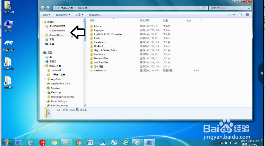Collapse the 电脑人人有 tree node

click(44, 66)
